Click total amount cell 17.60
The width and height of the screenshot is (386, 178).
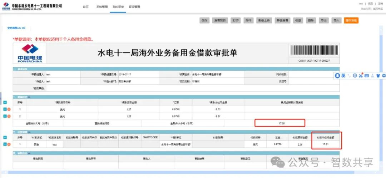[x=282, y=123]
